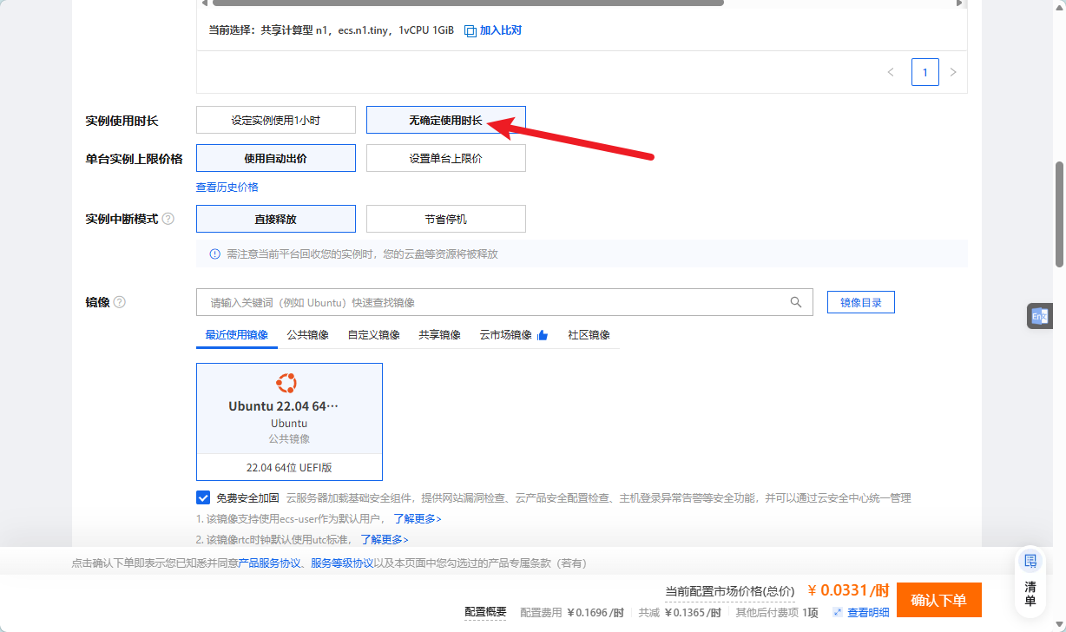Select page 1 in the pagination
Screen dimensions: 1066x632
pos(925,72)
